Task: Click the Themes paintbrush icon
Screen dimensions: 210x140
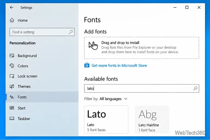Action: (12, 86)
